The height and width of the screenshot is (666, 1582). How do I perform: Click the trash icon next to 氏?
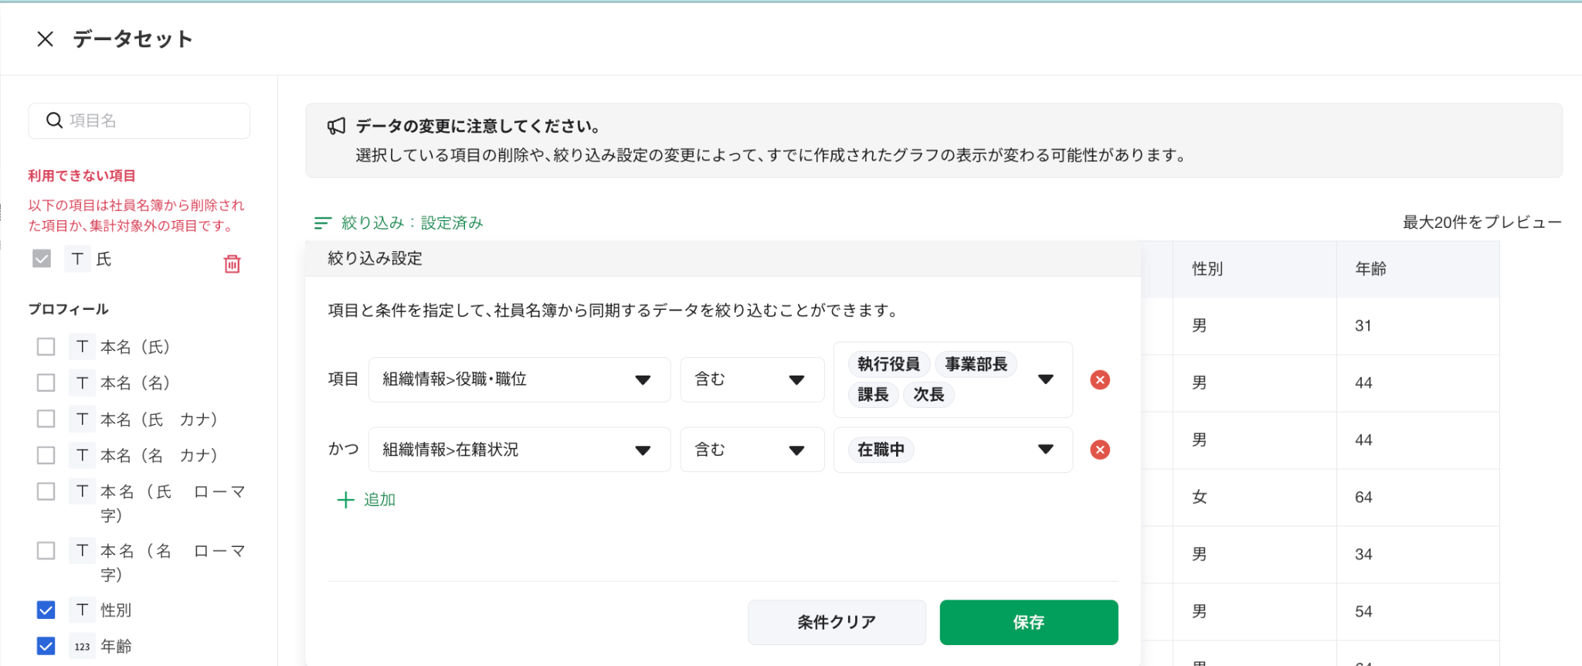232,263
